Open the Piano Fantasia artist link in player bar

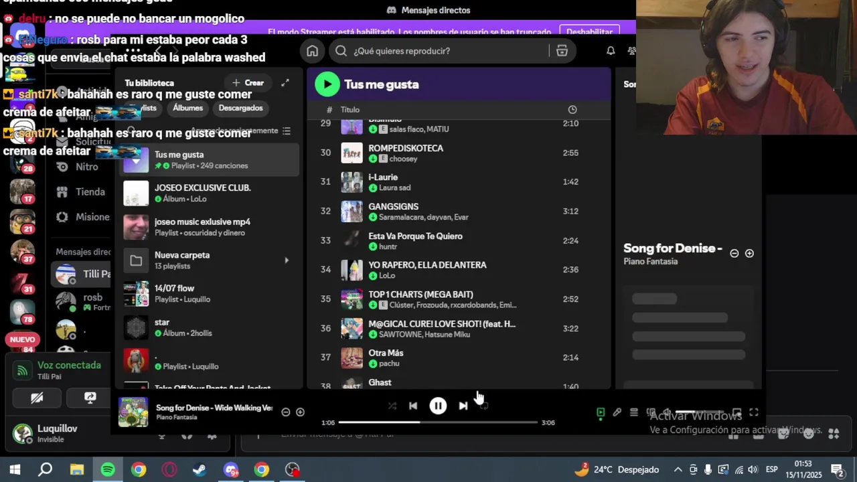(176, 417)
